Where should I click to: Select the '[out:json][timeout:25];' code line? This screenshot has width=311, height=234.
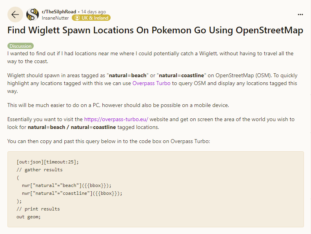pos(47,162)
